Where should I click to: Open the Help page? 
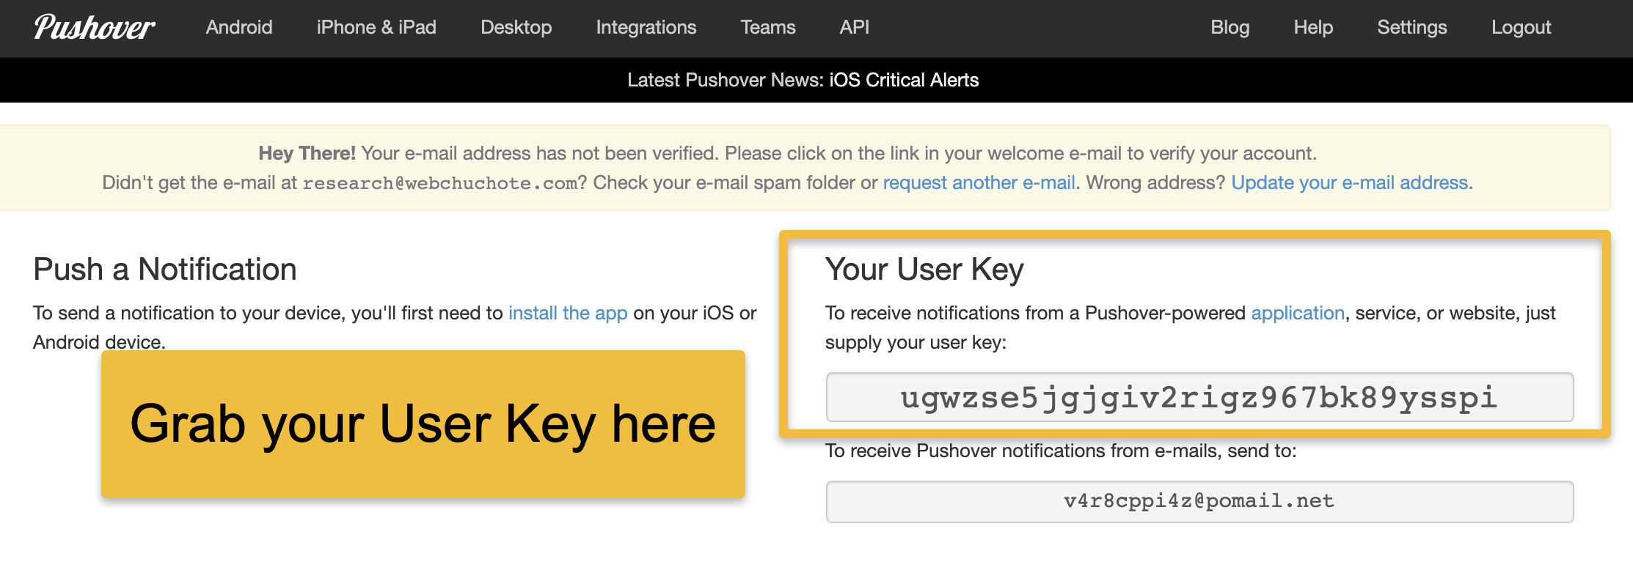pos(1313,28)
